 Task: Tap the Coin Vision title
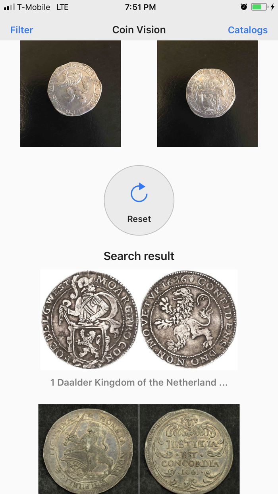click(x=139, y=30)
